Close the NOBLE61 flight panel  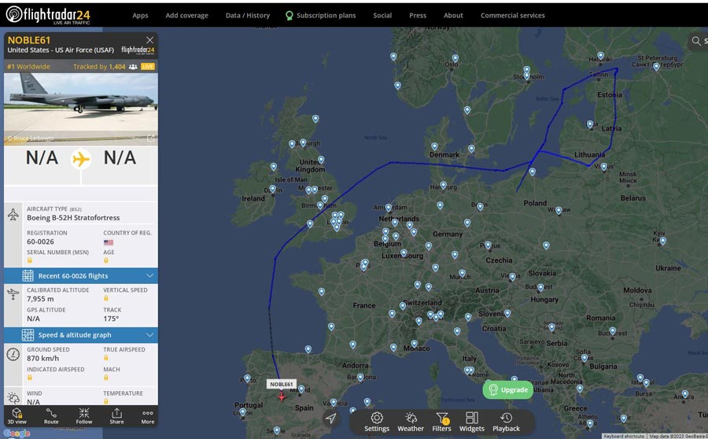[x=150, y=40]
